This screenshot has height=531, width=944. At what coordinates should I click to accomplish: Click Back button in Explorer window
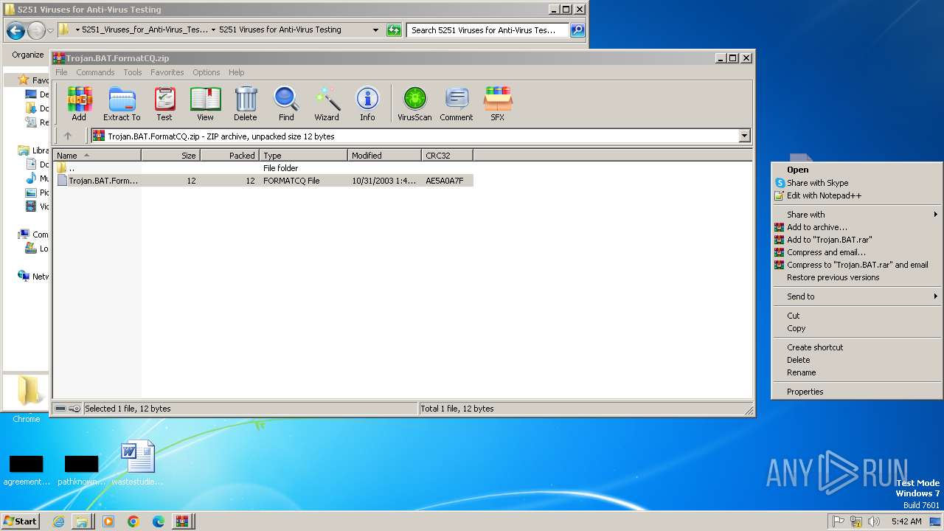coord(15,30)
